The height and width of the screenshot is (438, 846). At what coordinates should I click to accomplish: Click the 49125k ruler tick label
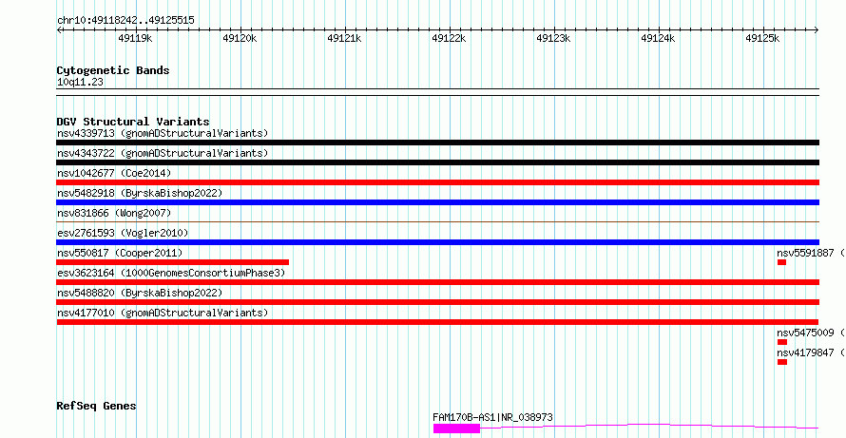coord(763,39)
